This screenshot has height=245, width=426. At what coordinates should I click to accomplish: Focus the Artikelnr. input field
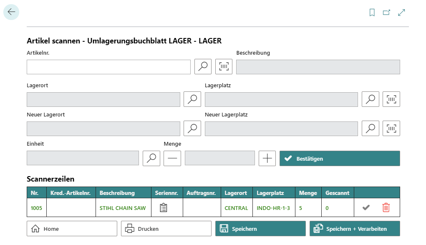pos(108,67)
